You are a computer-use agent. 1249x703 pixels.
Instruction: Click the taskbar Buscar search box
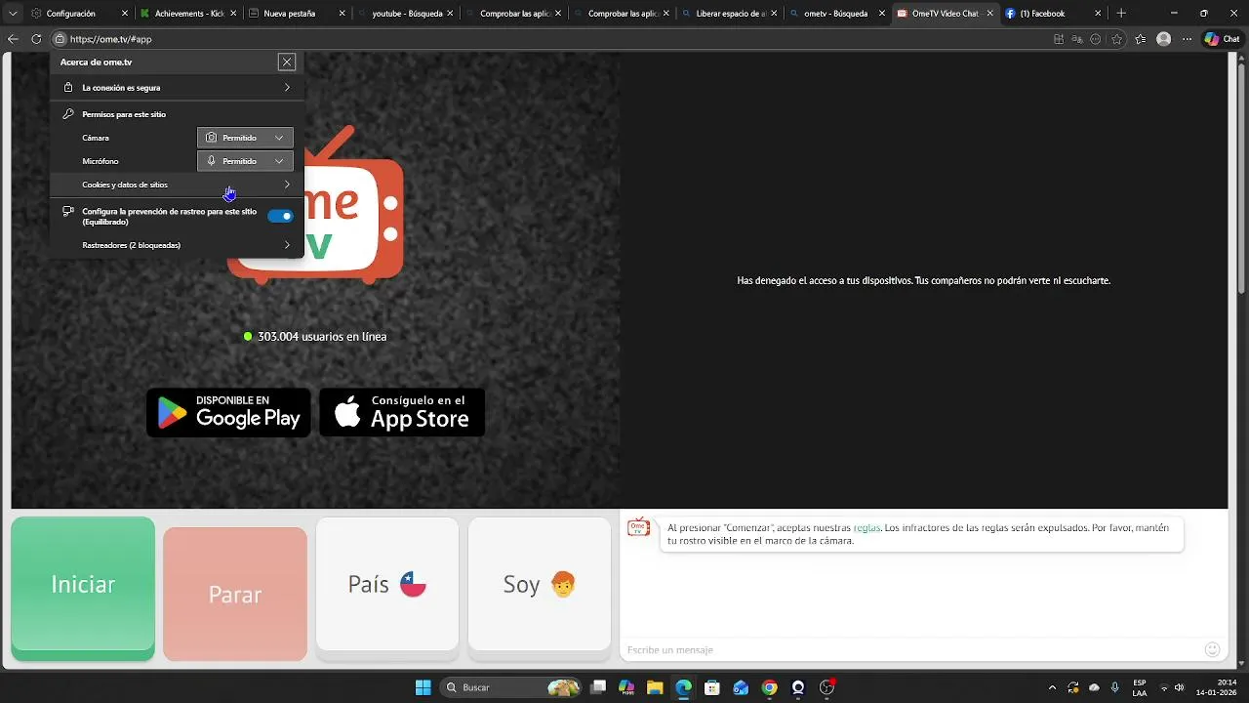pyautogui.click(x=511, y=687)
